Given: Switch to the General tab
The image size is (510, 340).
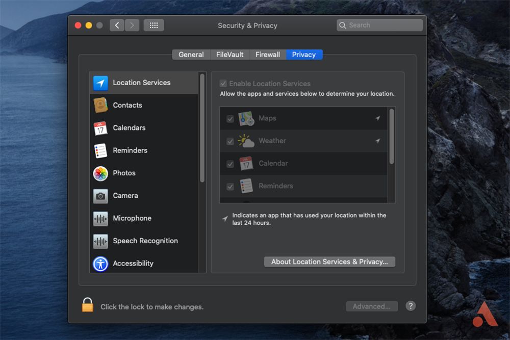Looking at the screenshot, I should point(191,55).
